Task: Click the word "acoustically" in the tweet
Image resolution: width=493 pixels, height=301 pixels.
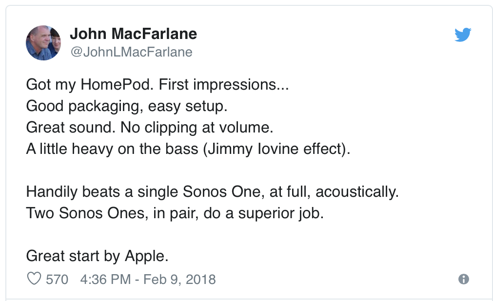Action: pos(356,191)
